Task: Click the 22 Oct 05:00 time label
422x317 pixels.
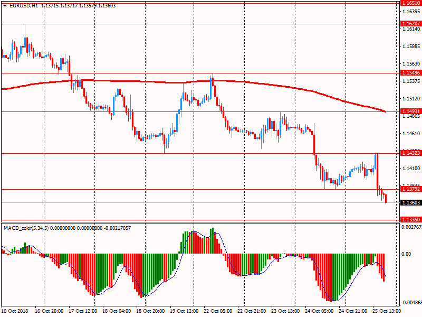Action: click(x=218, y=311)
